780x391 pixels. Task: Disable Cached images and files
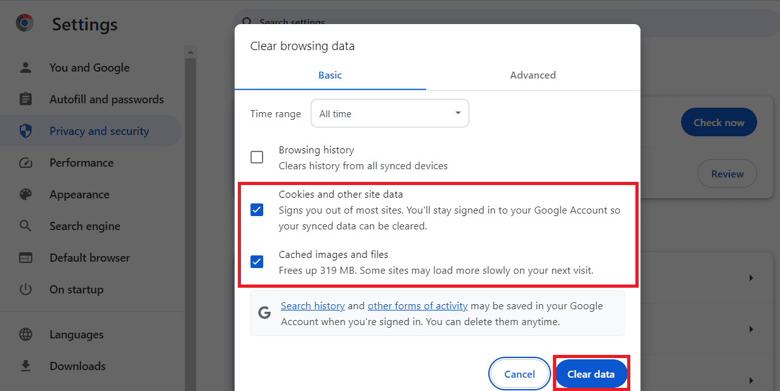[257, 261]
